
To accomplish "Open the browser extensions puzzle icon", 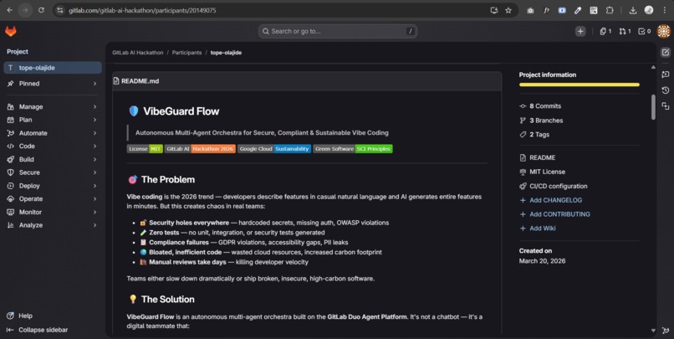I will coord(610,10).
